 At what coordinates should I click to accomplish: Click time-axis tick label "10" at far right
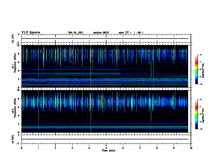click(191, 148)
